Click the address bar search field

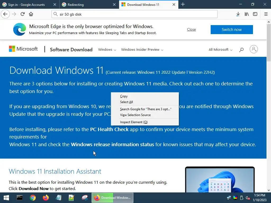pos(134,14)
